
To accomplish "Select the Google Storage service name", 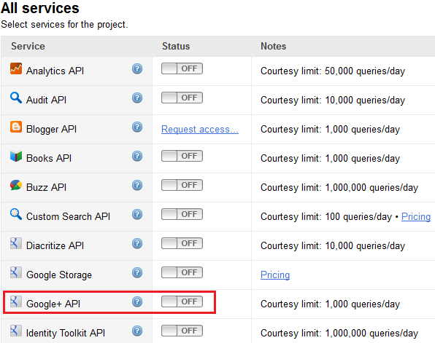I will tap(59, 275).
